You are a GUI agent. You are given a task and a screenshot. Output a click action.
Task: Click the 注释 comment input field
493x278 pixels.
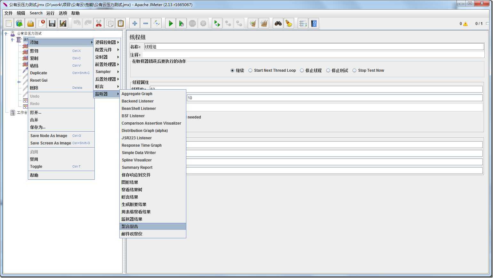[314, 55]
